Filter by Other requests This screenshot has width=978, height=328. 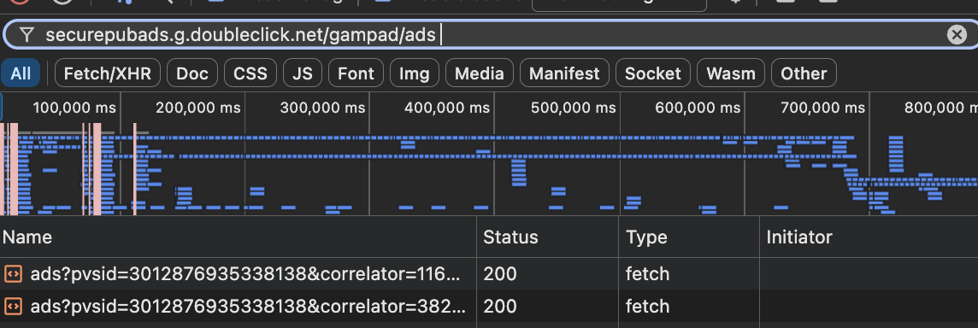click(804, 73)
